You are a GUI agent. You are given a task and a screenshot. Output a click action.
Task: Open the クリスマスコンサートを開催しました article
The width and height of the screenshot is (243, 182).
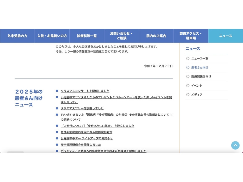[x=85, y=91]
